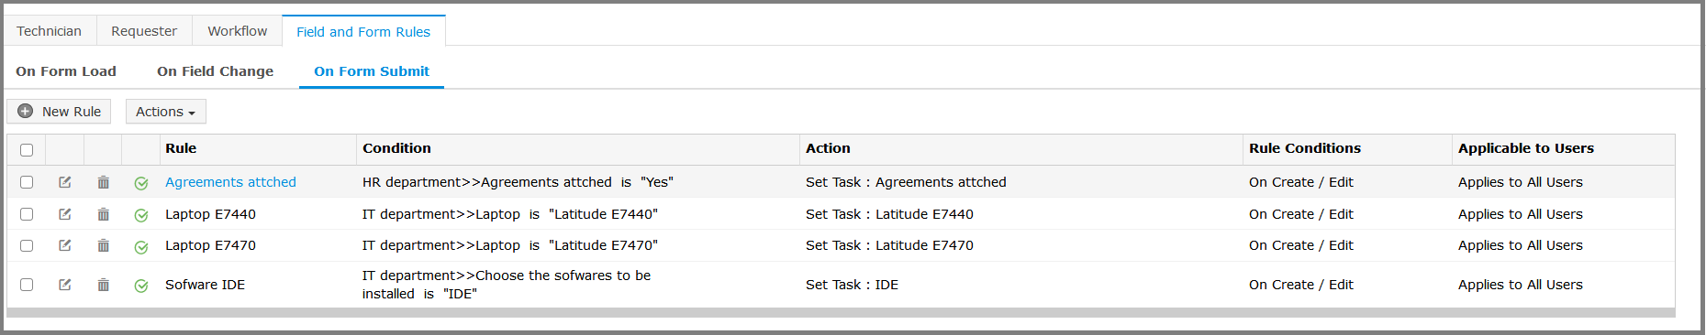
Task: Go to On Form Load sub-tab
Action: (66, 71)
